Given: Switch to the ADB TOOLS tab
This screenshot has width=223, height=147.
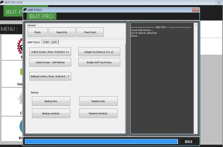Looking at the screenshot, I should [x=33, y=42].
